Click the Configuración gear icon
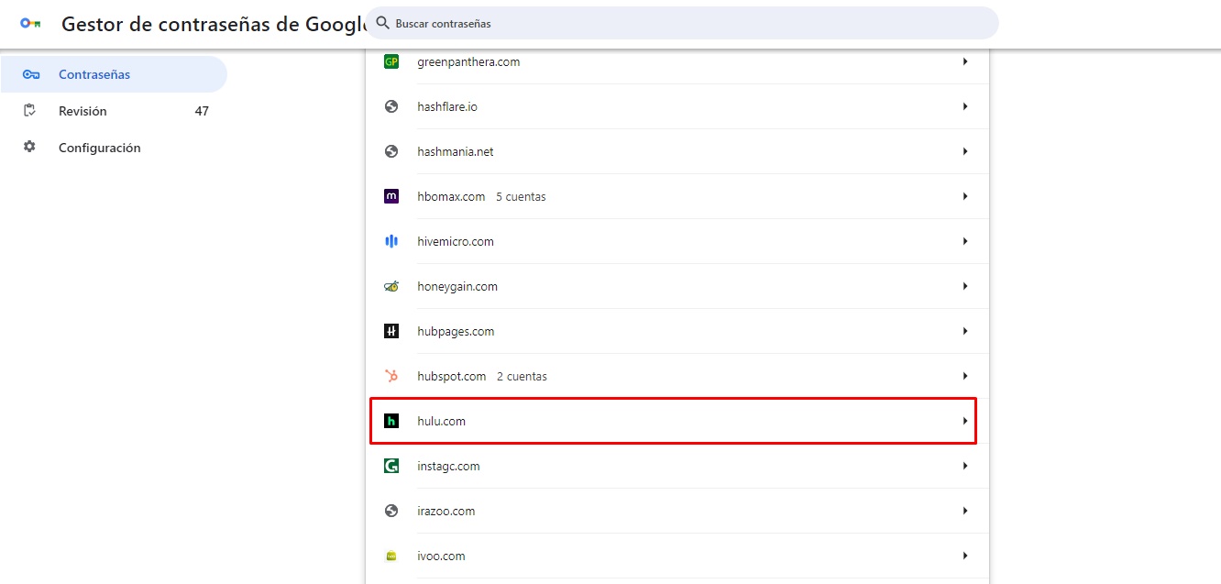Screen dimensions: 1221x584 tap(29, 147)
